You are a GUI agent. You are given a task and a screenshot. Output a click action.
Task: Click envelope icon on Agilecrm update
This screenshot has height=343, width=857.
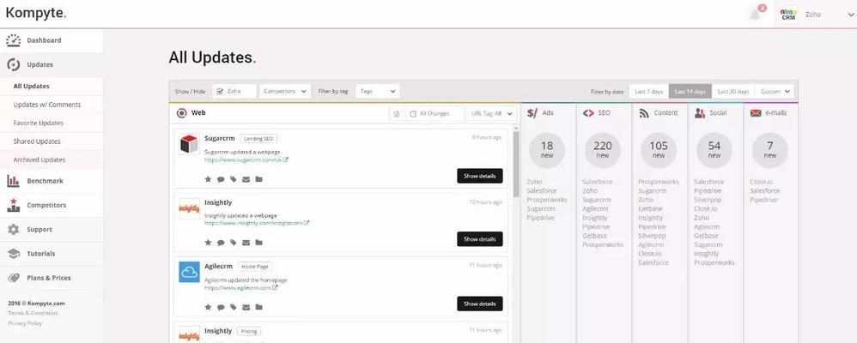click(246, 307)
